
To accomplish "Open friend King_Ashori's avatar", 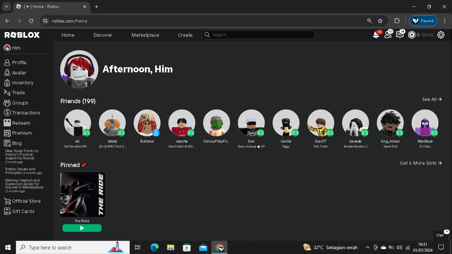I will point(390,123).
